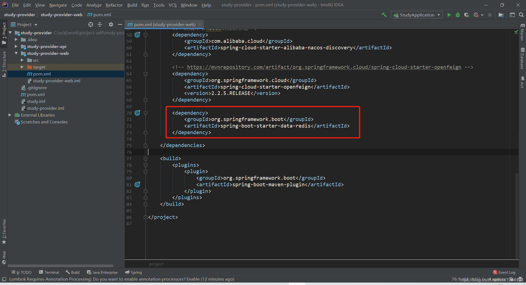Expand the src folder
Viewport: 526px width, 285px height.
(22, 60)
